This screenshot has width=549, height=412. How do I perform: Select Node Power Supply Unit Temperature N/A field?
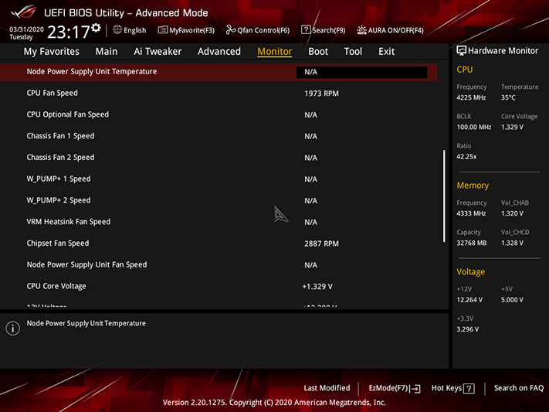(361, 72)
